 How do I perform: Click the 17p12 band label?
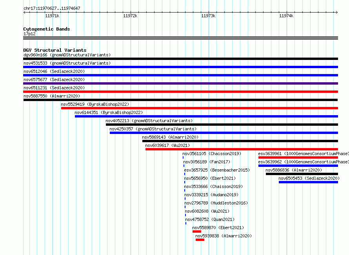point(29,34)
